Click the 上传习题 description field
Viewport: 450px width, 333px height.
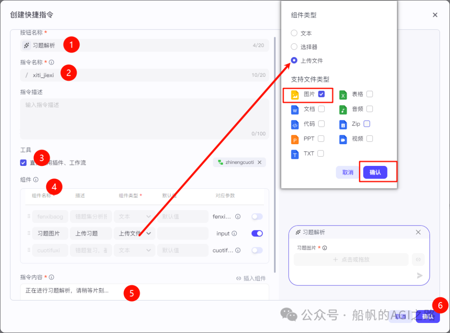[x=91, y=233]
